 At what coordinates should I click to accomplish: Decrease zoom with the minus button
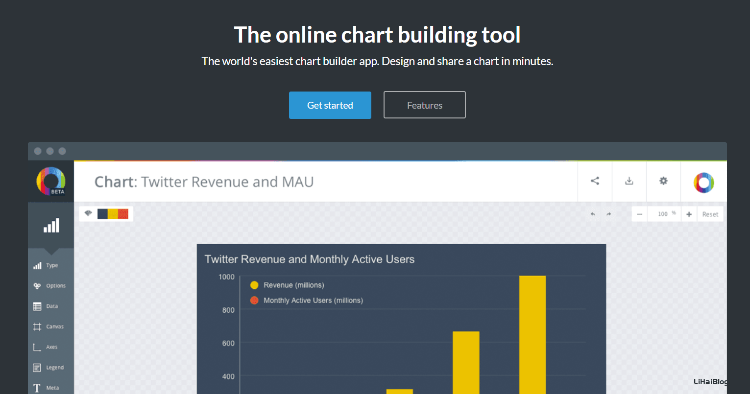(639, 214)
